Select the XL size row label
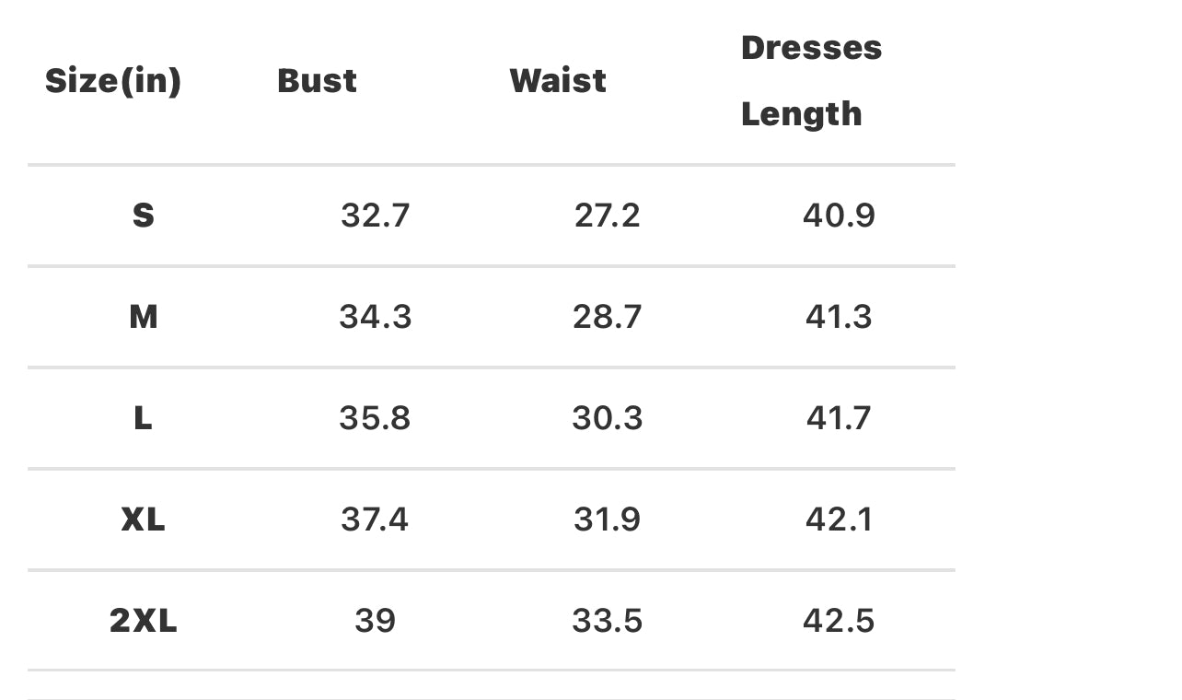1182x700 pixels. (143, 519)
